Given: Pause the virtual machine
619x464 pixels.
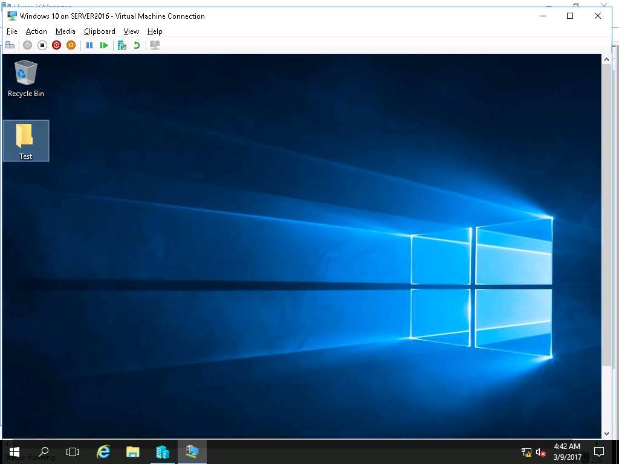Looking at the screenshot, I should point(89,45).
